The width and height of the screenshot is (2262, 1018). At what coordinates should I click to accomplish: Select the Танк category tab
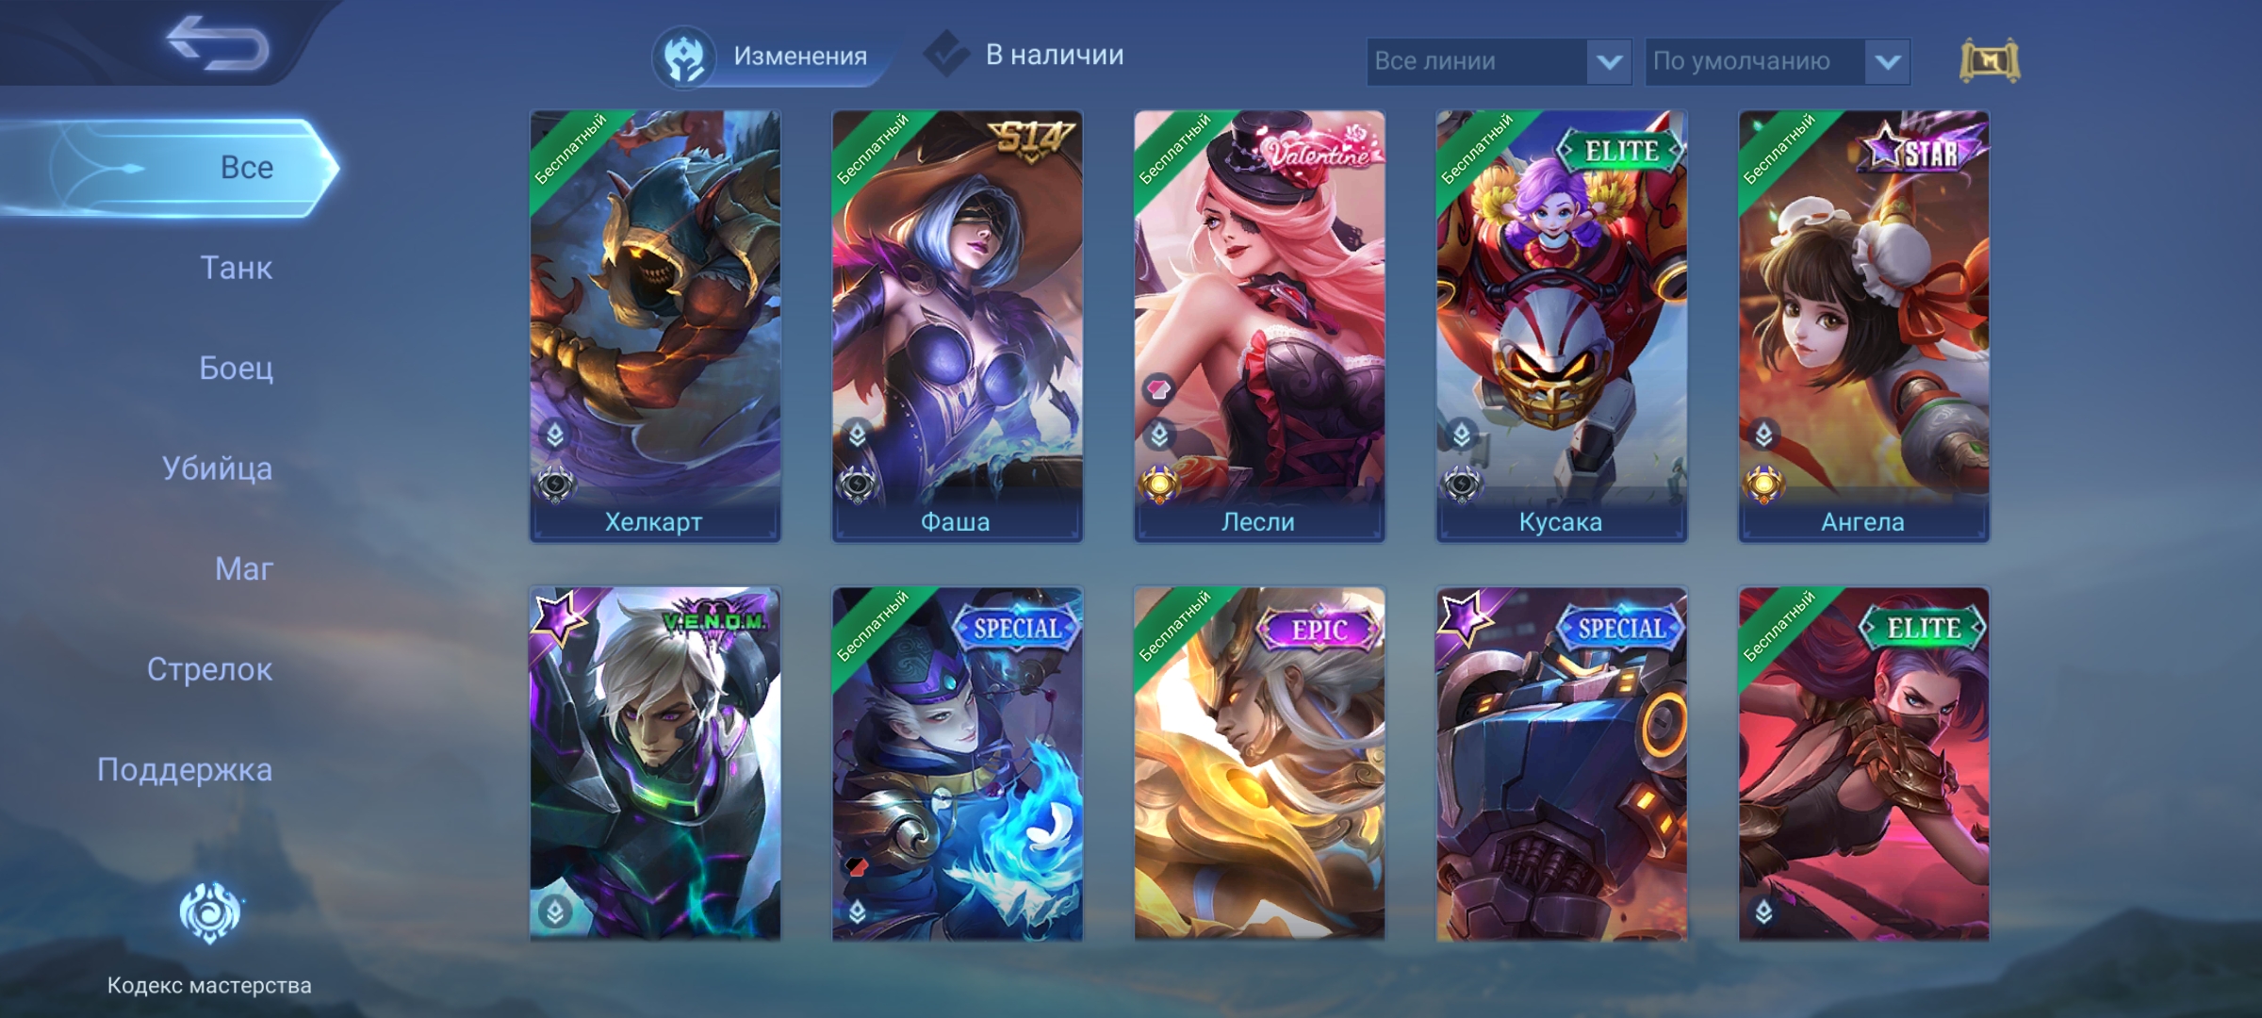236,268
